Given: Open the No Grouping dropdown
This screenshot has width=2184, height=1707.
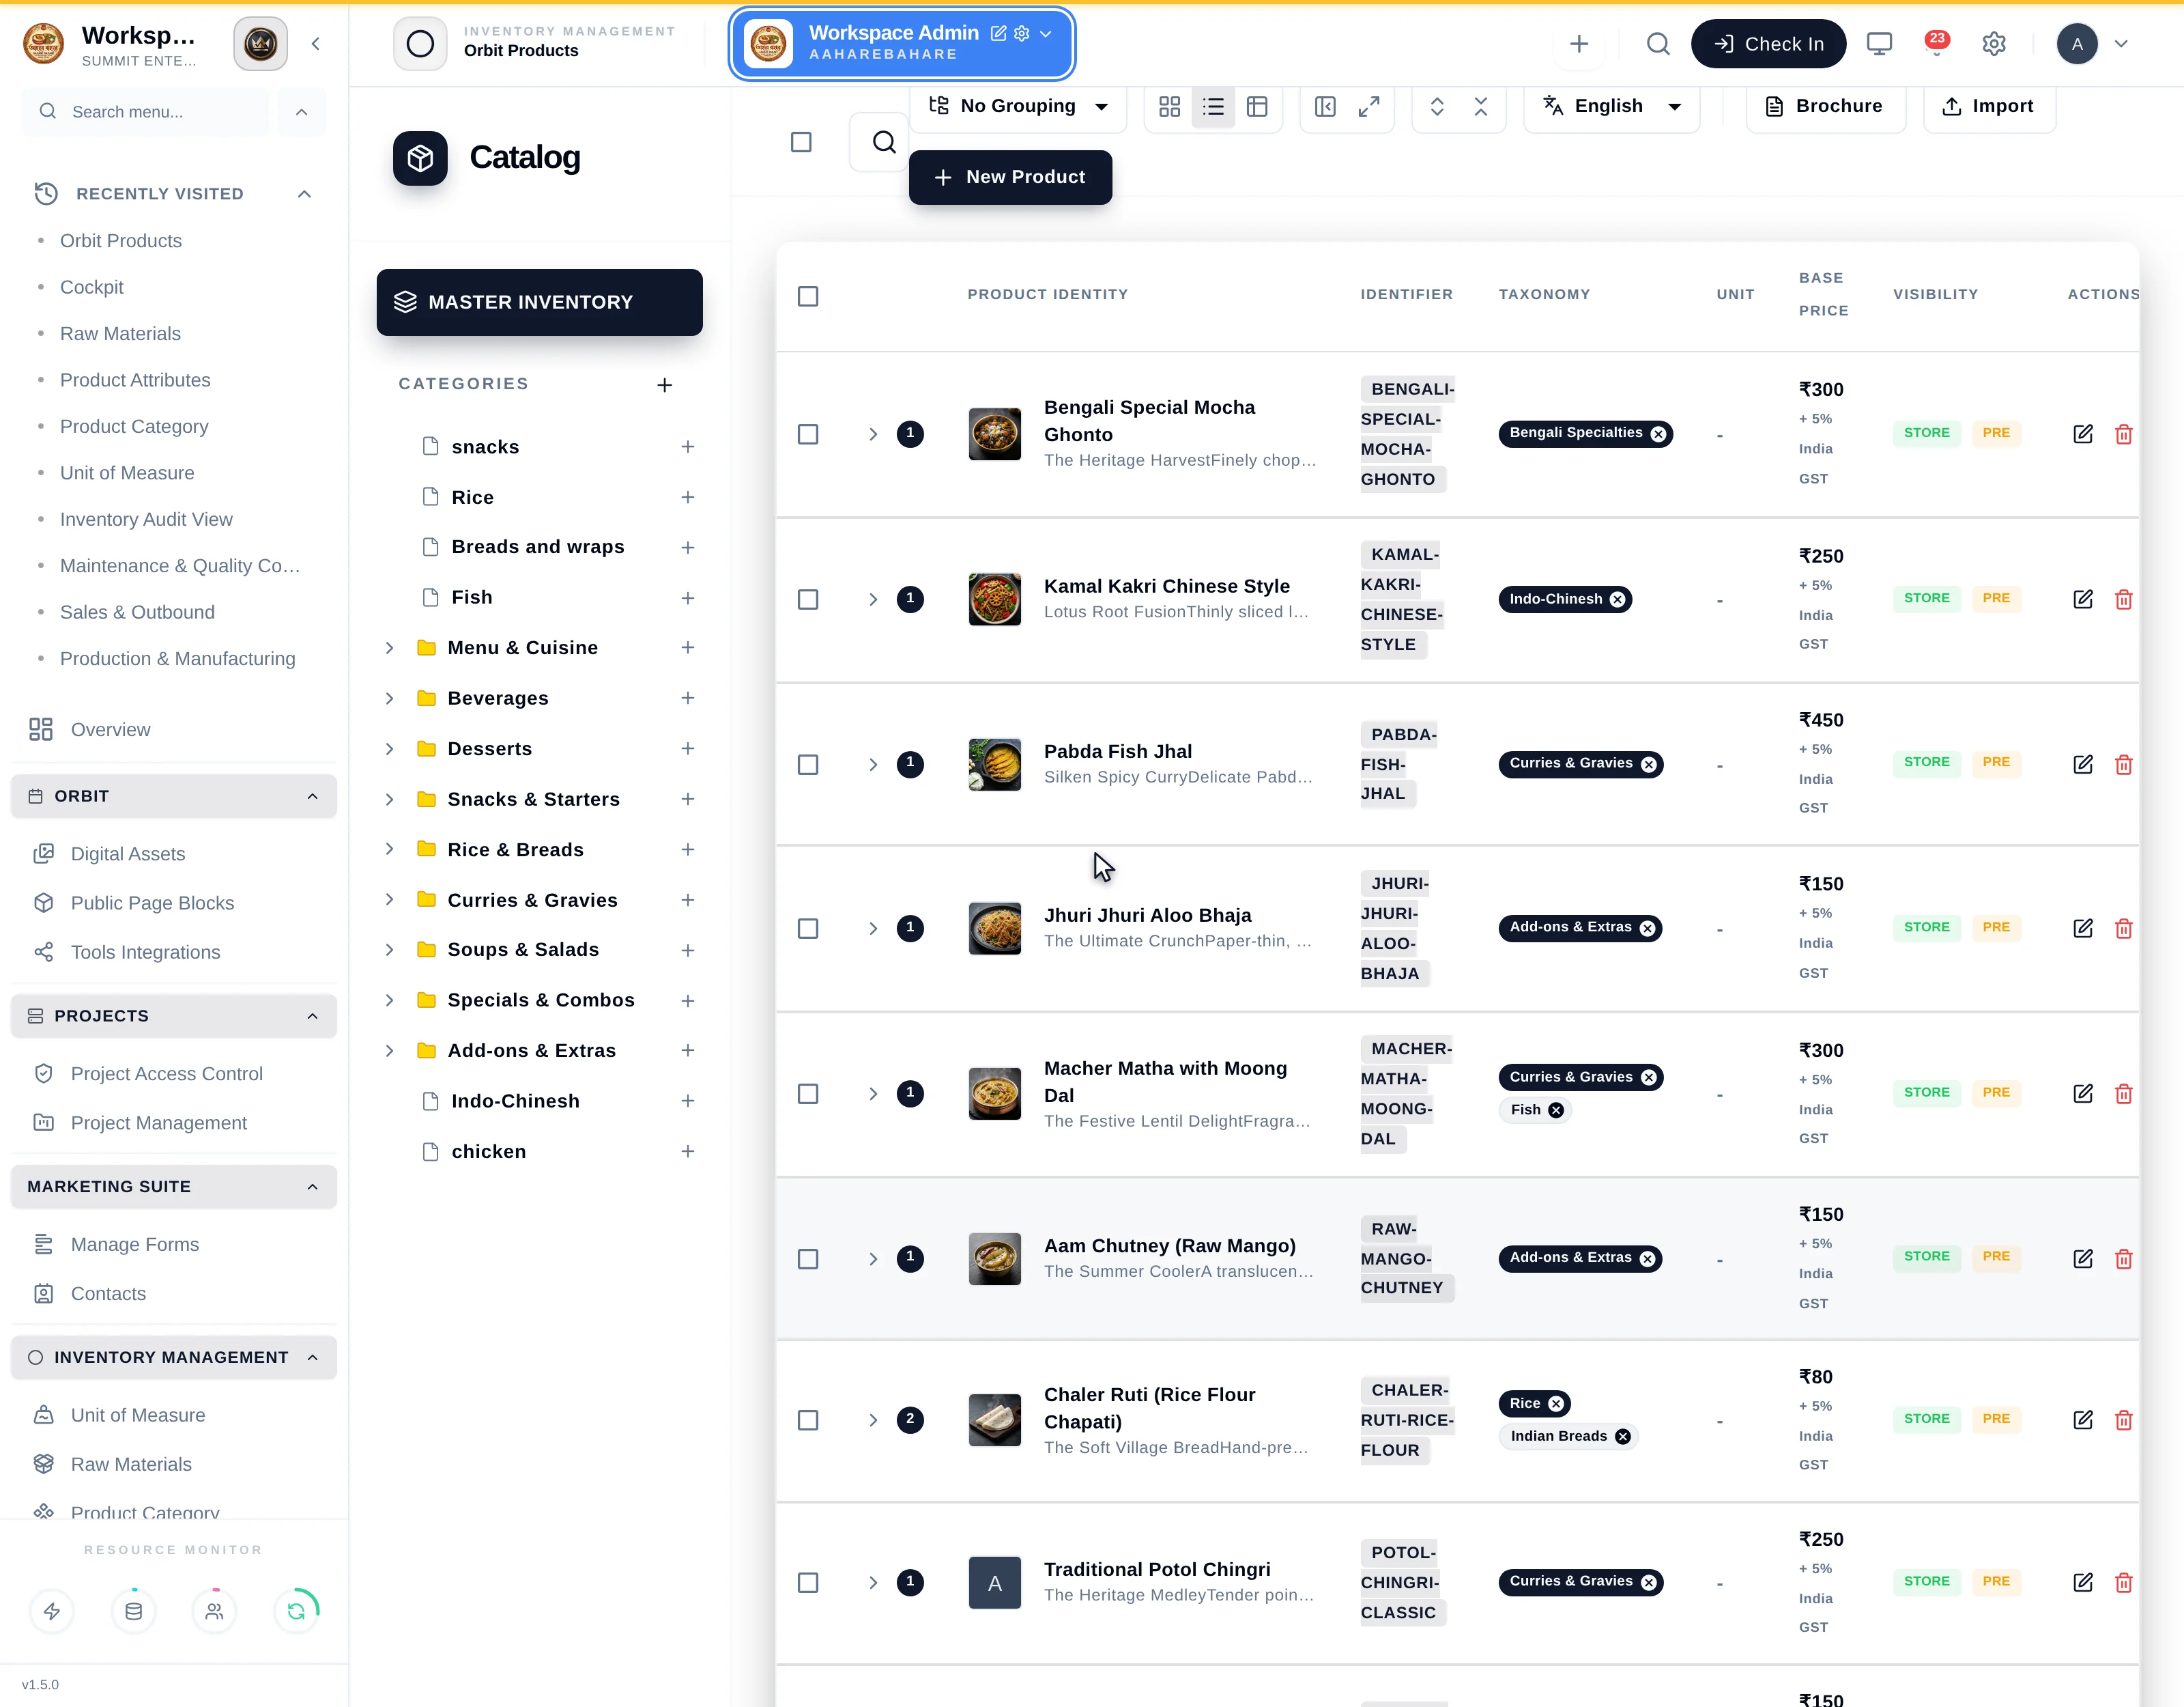Looking at the screenshot, I should [x=1018, y=106].
